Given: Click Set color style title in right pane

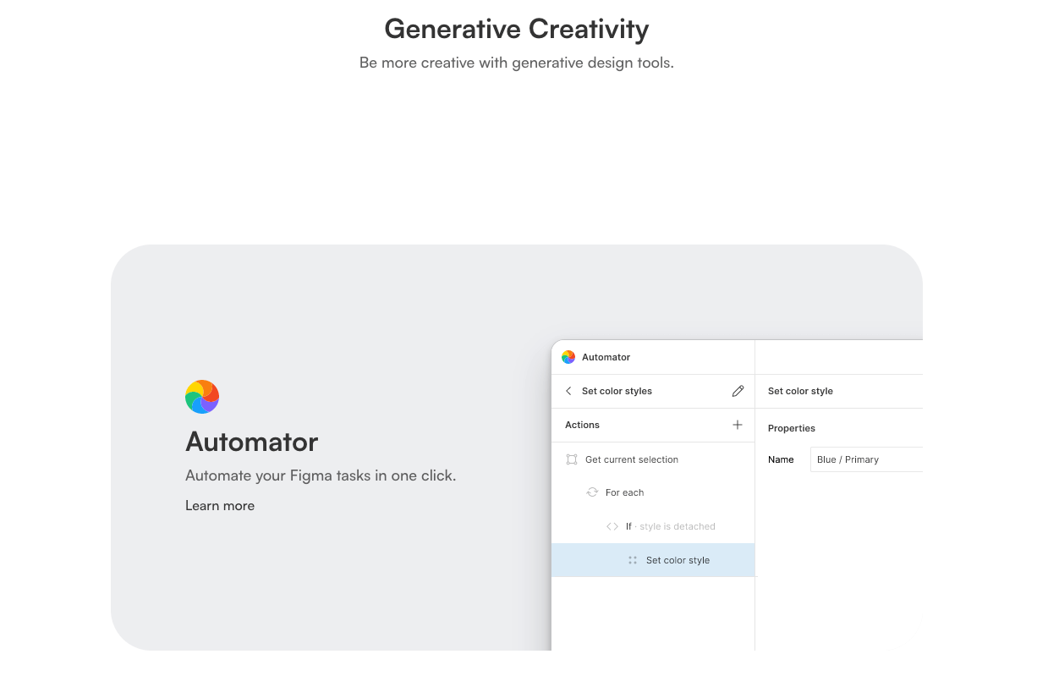Looking at the screenshot, I should click(800, 391).
